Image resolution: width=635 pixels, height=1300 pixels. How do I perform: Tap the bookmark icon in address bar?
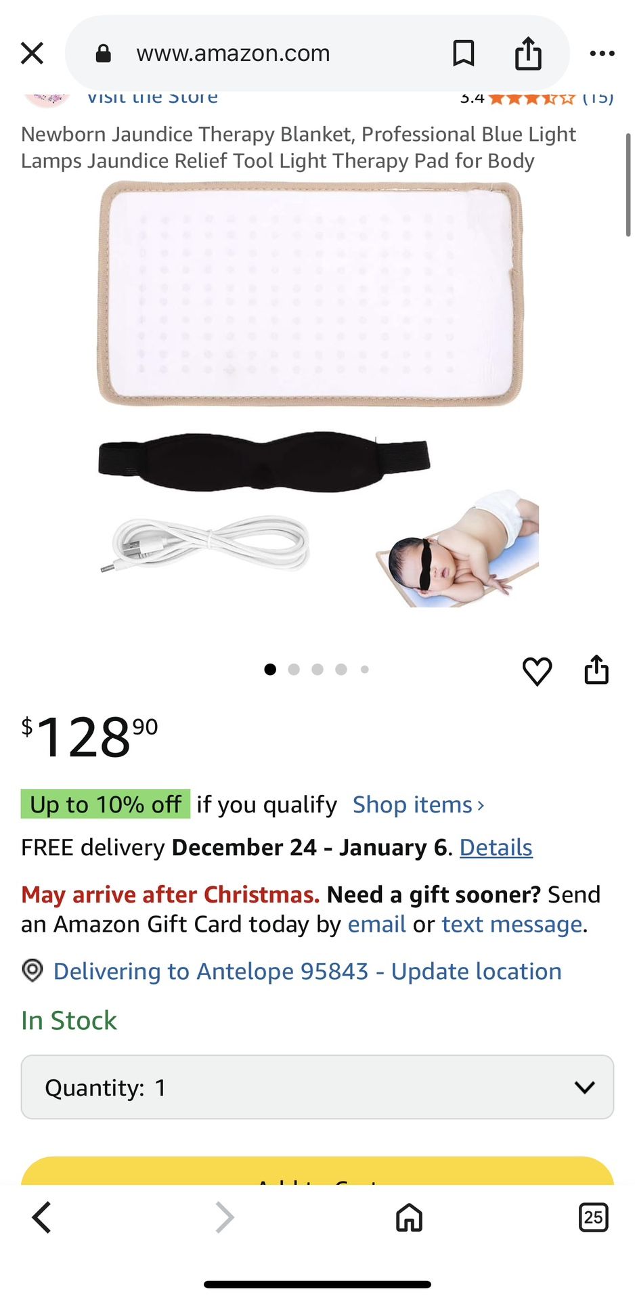(463, 53)
